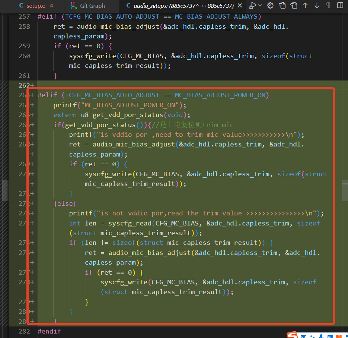The image size is (348, 338).
Task: Click the Sogou input method logo
Action: coord(292,335)
